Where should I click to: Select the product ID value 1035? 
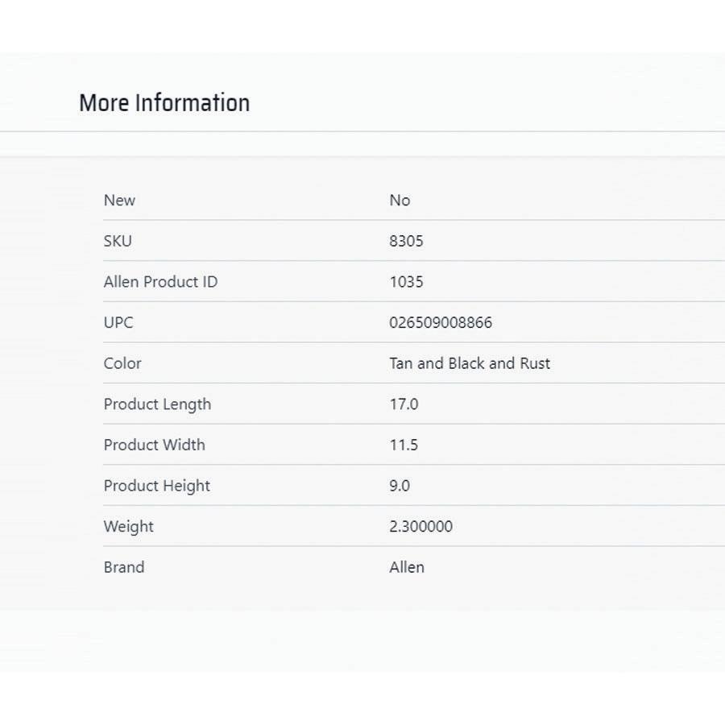coord(406,282)
